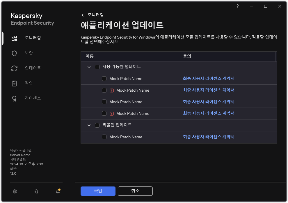Open the 보안 shield icon

click(14, 53)
